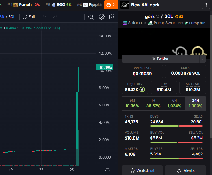Select the 5M timeframe tab
The image size is (212, 175).
click(132, 103)
